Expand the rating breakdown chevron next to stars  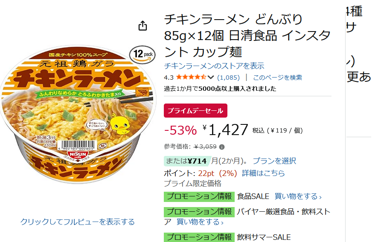[x=211, y=77]
